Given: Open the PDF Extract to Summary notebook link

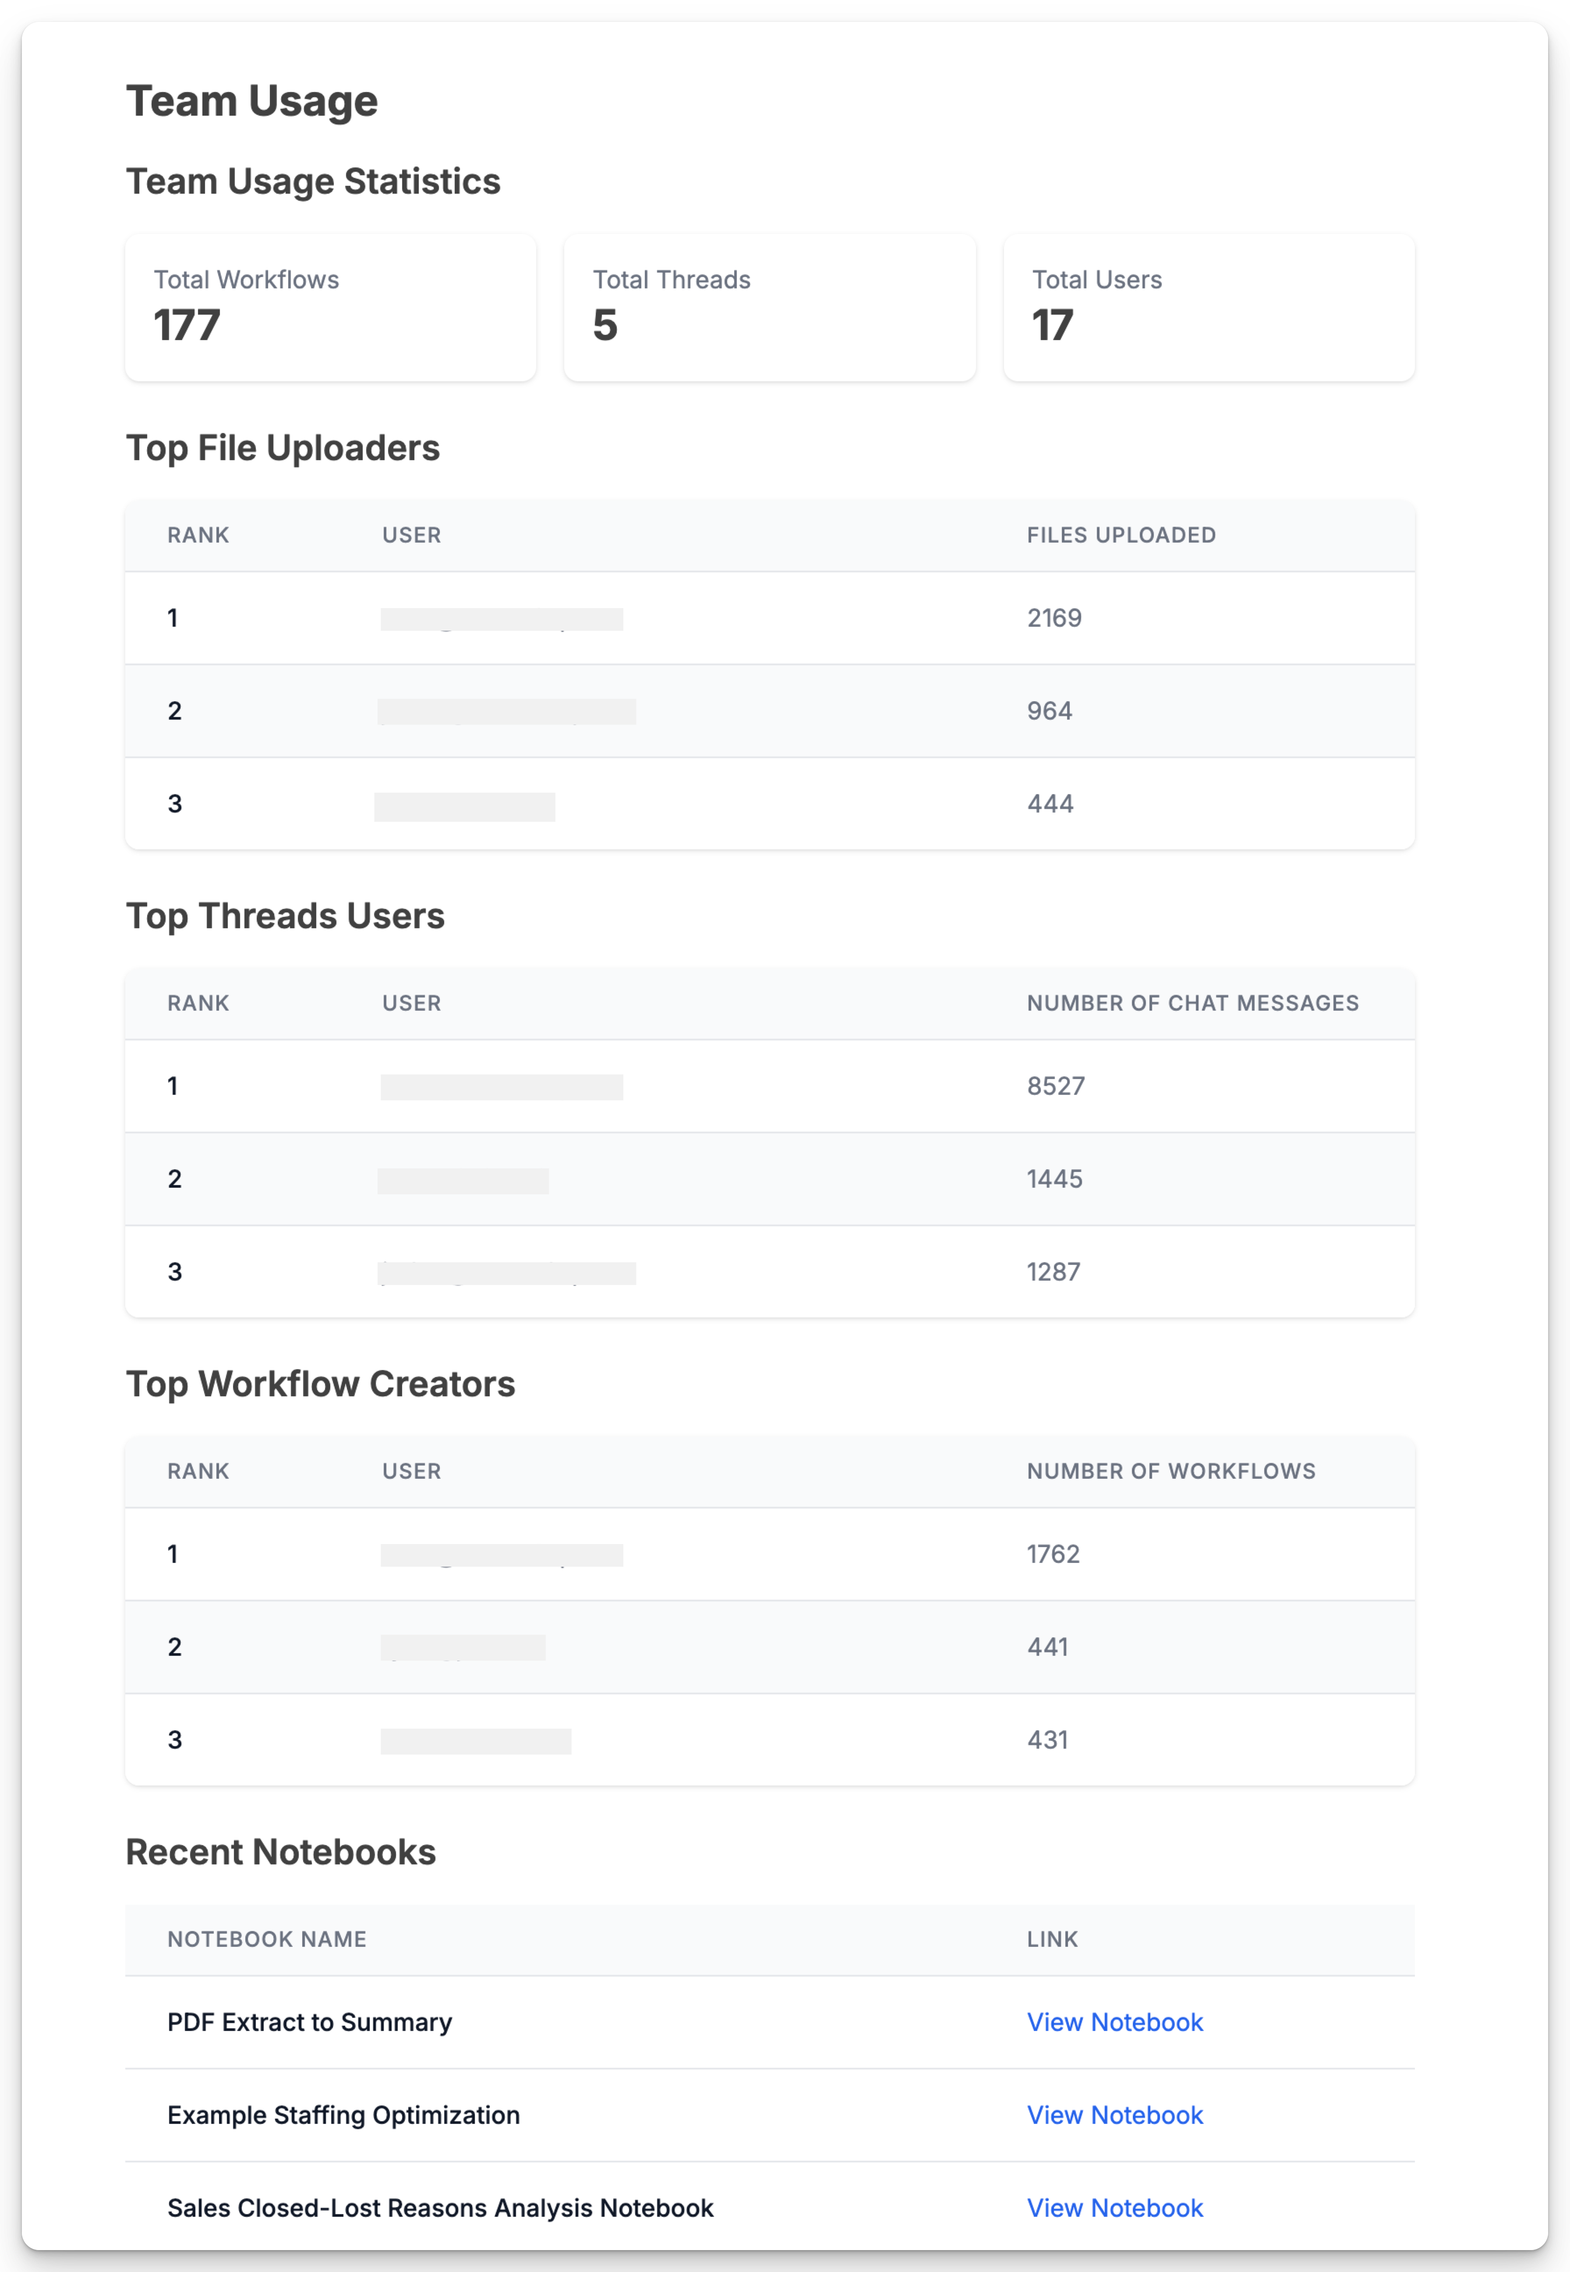Looking at the screenshot, I should coord(1114,2022).
